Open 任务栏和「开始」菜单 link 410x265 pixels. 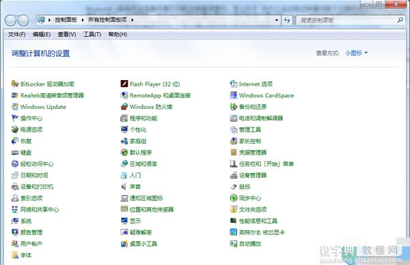point(266,164)
